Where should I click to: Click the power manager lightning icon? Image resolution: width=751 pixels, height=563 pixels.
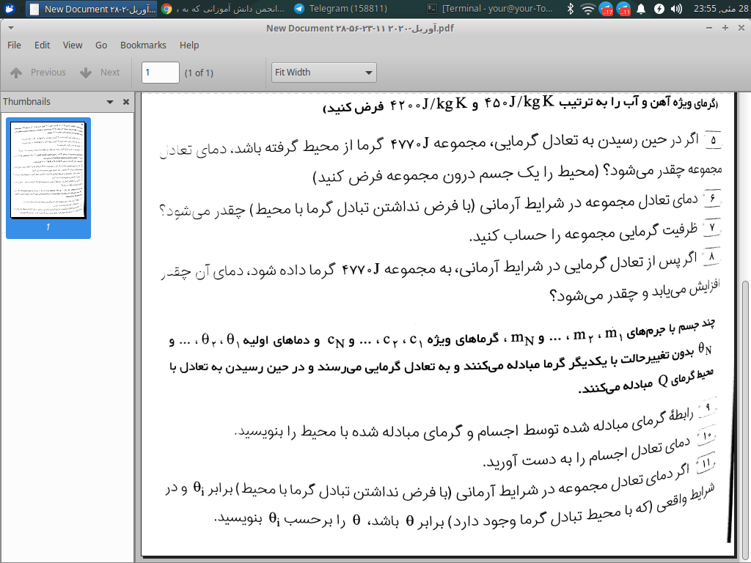point(659,9)
